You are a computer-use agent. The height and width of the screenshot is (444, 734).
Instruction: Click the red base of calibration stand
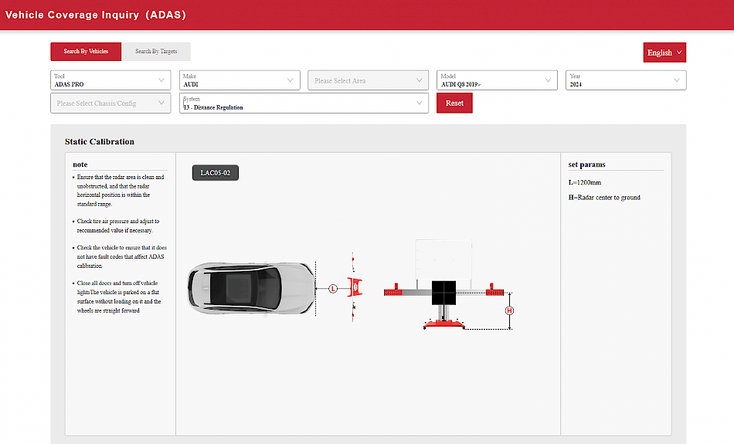(x=443, y=326)
